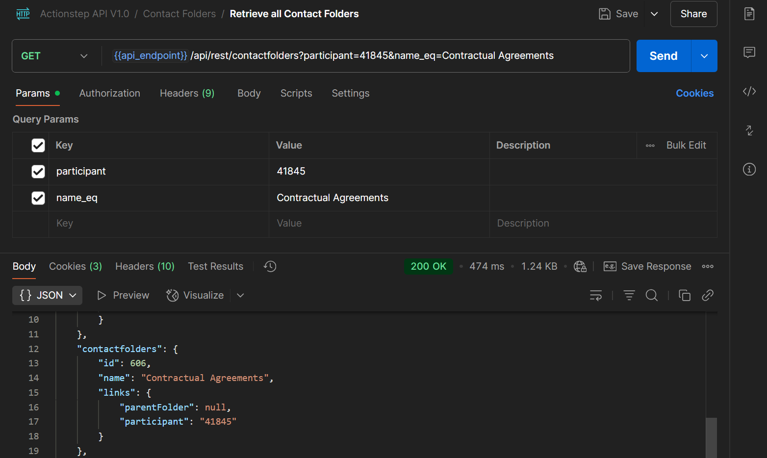Select the response Body tab
The height and width of the screenshot is (458, 767).
pyautogui.click(x=24, y=266)
